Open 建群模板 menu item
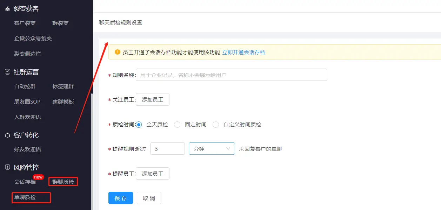Image resolution: width=441 pixels, height=210 pixels. [63, 102]
